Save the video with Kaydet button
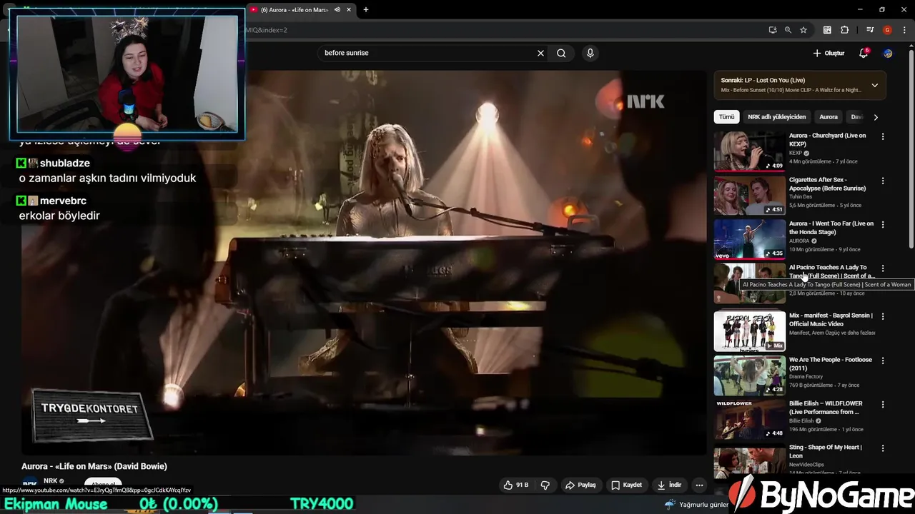The image size is (915, 514). pyautogui.click(x=626, y=485)
